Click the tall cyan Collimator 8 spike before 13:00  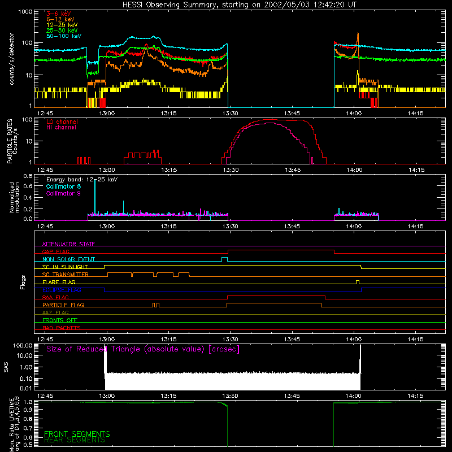click(x=95, y=196)
